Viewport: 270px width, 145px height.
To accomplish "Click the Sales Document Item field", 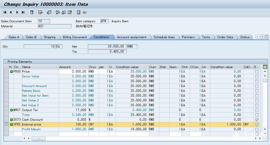I will pyautogui.click(x=44, y=21).
